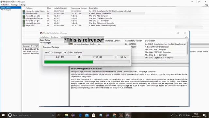Open Mail app from taskbar
The height and width of the screenshot is (118, 209).
87,115
